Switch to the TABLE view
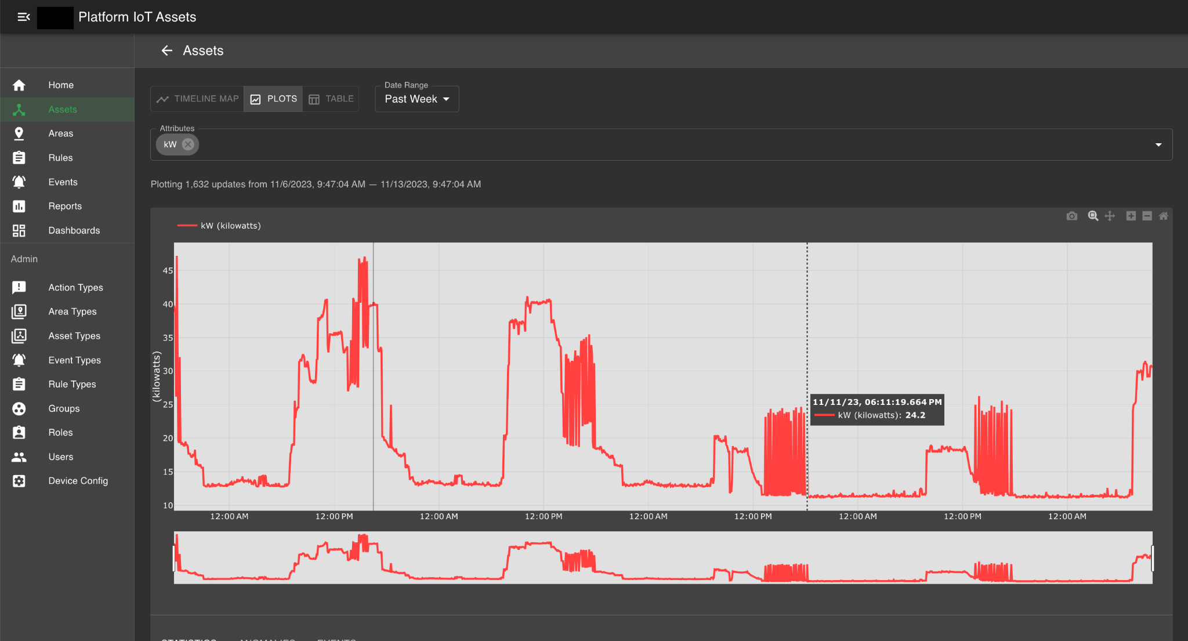The width and height of the screenshot is (1188, 641). pos(331,99)
